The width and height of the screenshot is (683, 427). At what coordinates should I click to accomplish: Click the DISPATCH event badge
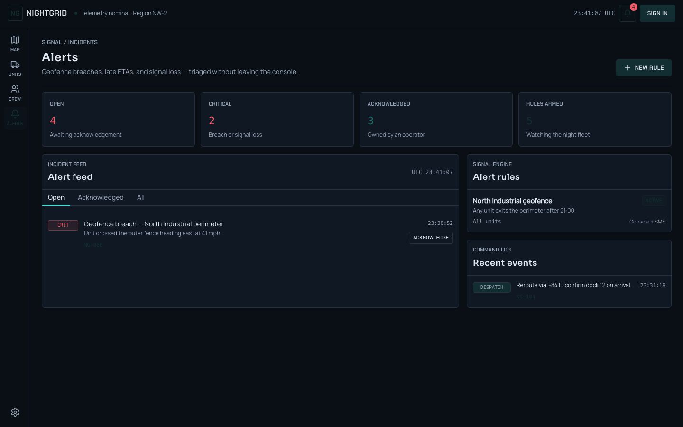tap(492, 287)
